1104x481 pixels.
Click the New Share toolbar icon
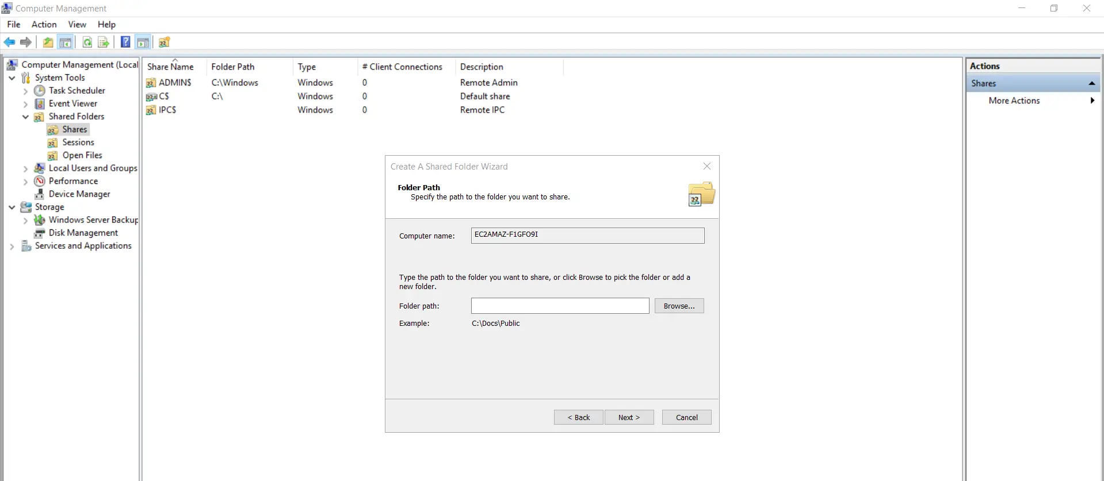pos(165,42)
